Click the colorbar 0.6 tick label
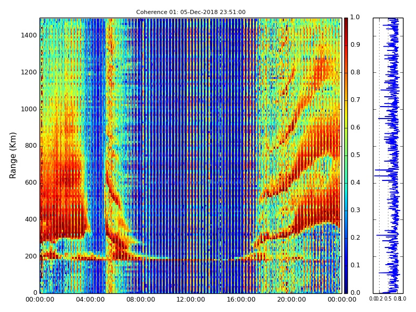The image size is (416, 312). click(355, 127)
